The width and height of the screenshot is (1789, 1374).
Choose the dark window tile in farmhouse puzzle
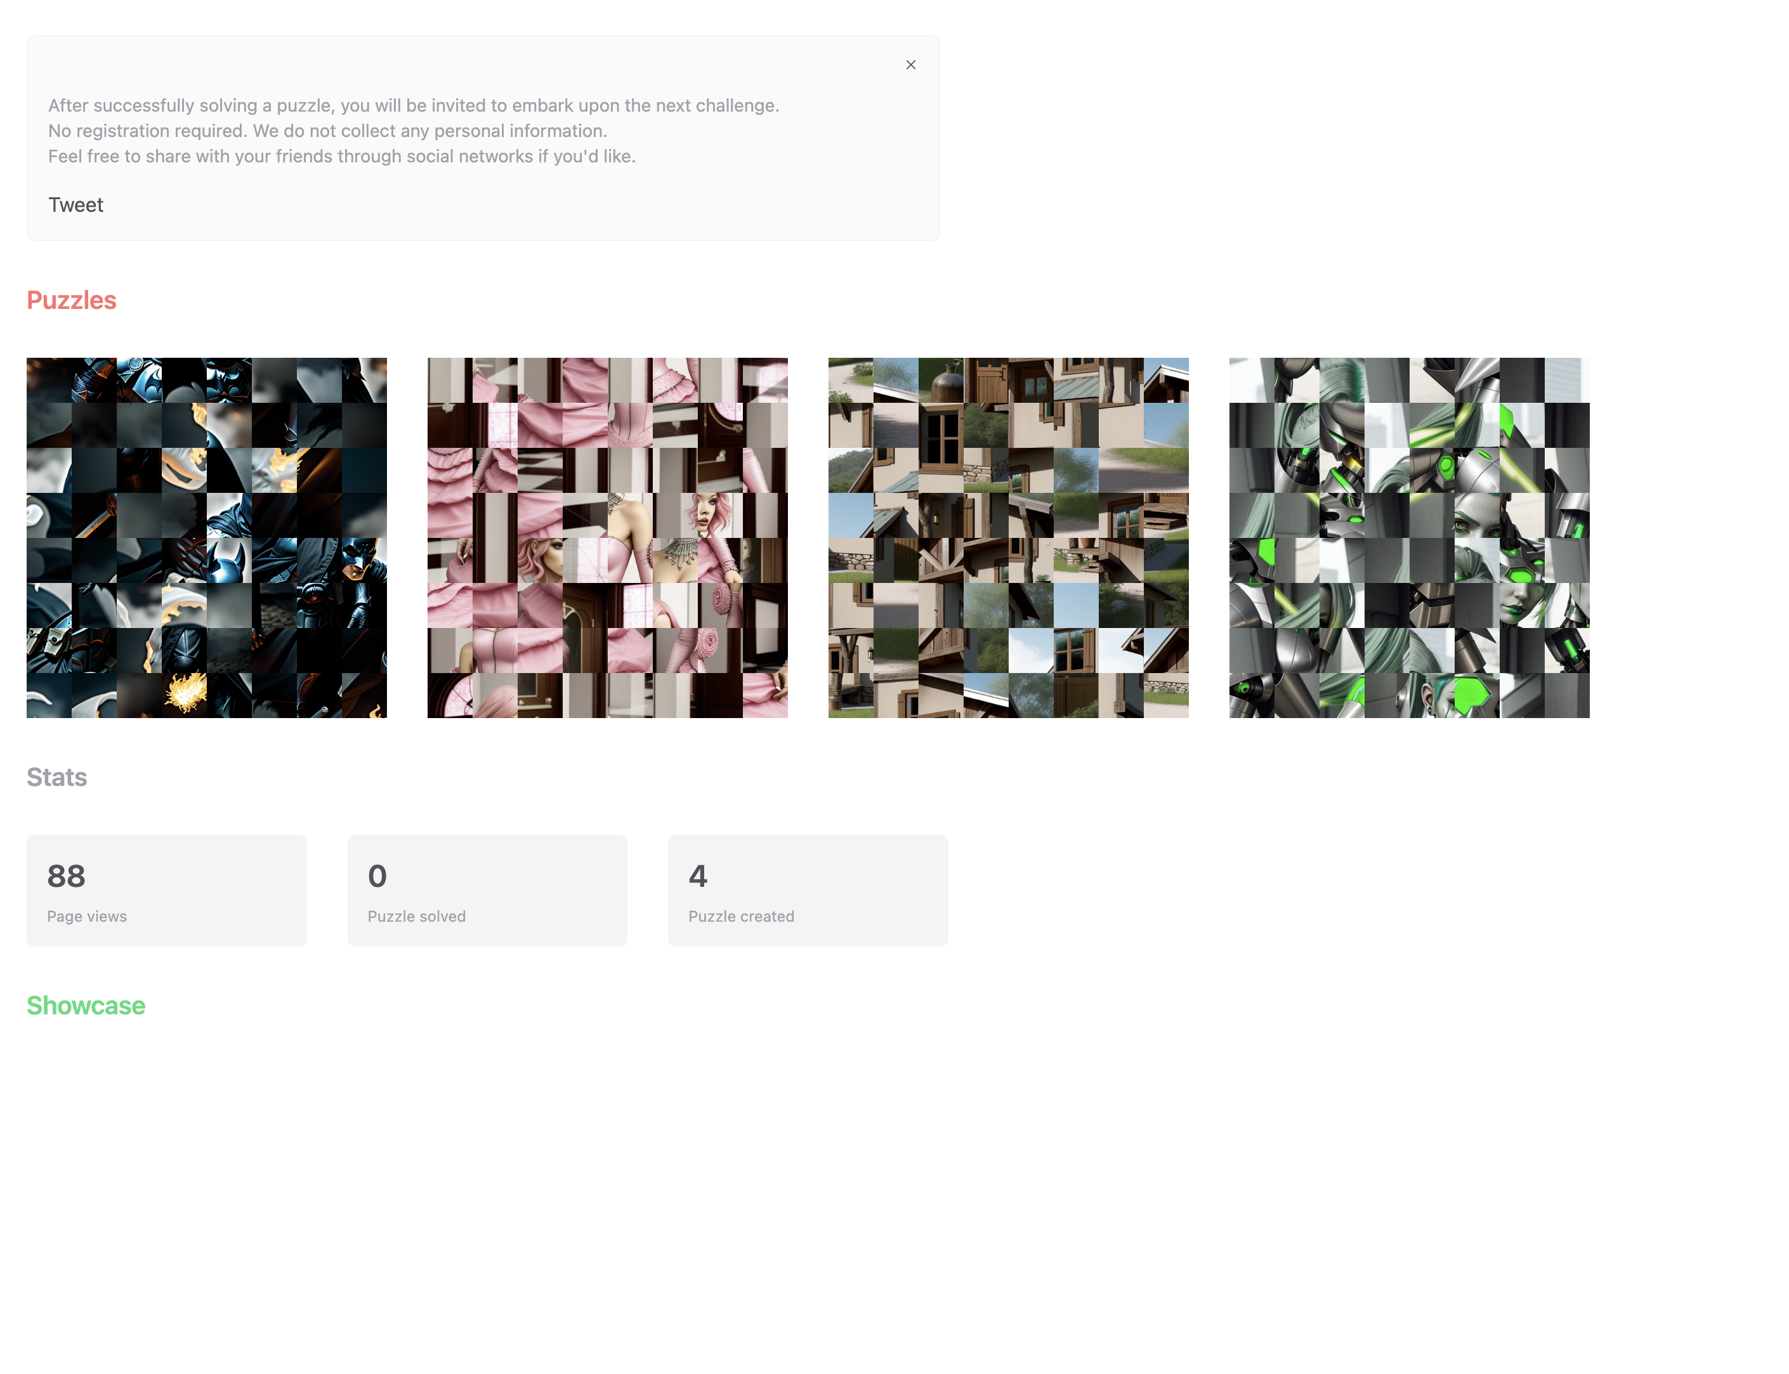[x=941, y=425]
